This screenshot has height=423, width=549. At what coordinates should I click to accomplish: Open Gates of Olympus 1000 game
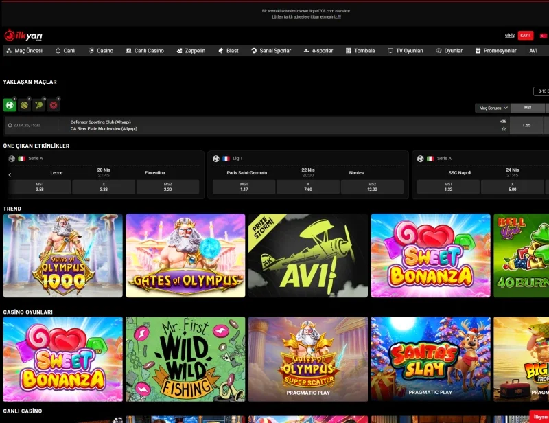click(63, 255)
